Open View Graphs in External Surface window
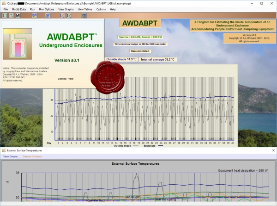 tap(12, 156)
